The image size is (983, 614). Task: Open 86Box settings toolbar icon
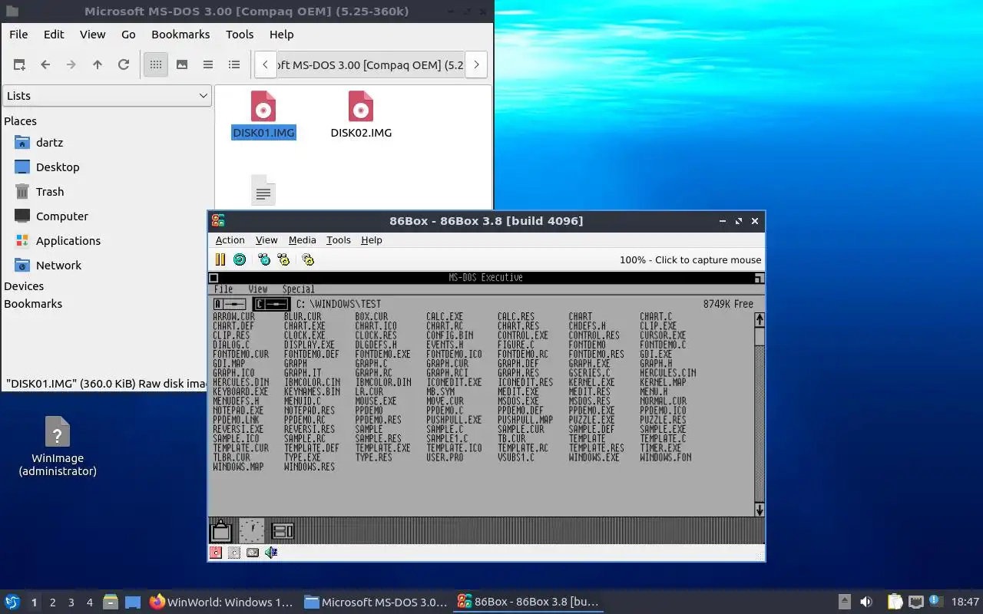pos(308,259)
